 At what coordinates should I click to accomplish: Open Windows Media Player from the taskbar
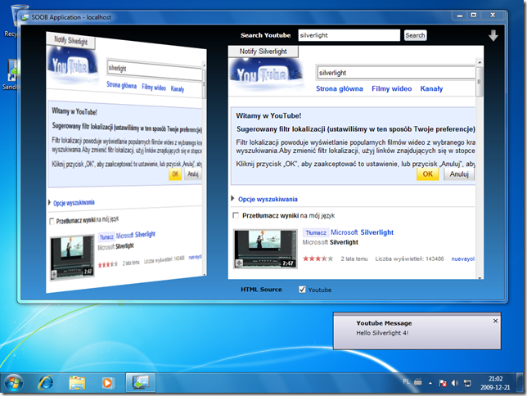(107, 383)
